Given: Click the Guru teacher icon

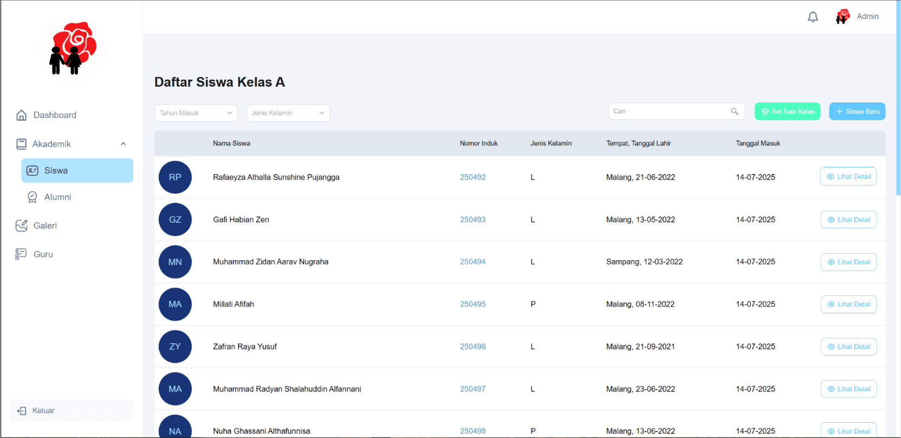Looking at the screenshot, I should point(21,254).
